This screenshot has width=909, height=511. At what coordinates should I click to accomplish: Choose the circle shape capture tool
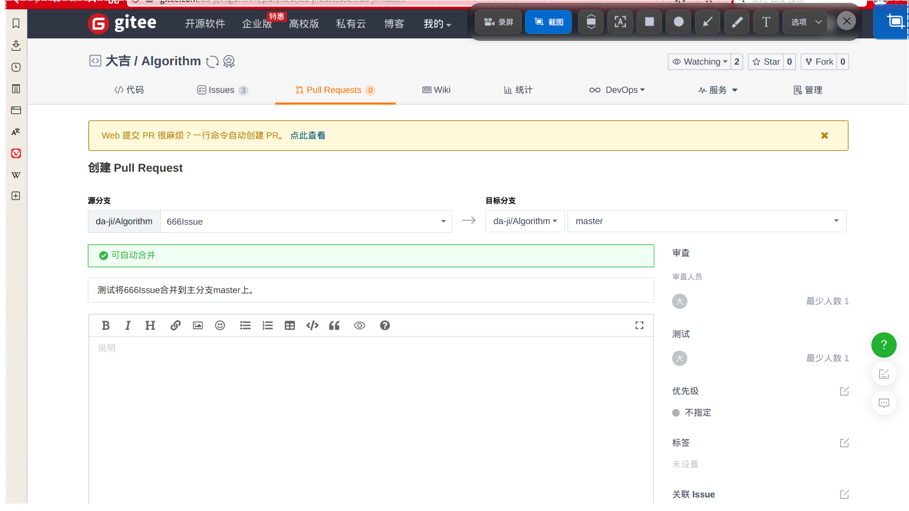tap(679, 22)
